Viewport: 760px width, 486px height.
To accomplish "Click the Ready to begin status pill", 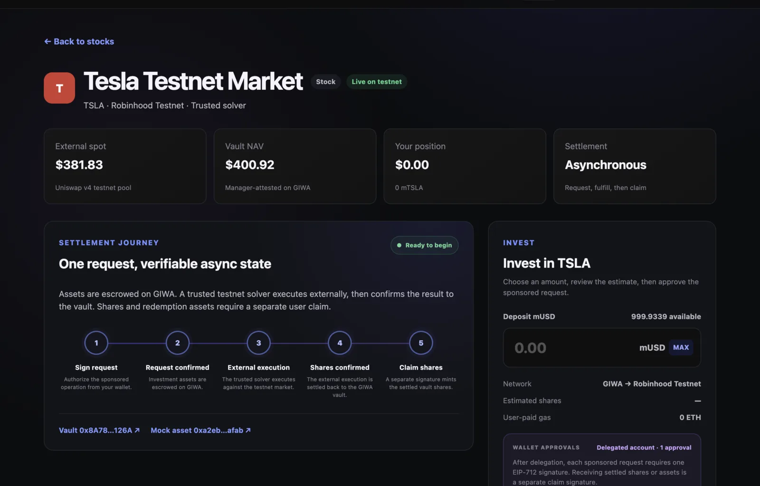I will pyautogui.click(x=424, y=245).
